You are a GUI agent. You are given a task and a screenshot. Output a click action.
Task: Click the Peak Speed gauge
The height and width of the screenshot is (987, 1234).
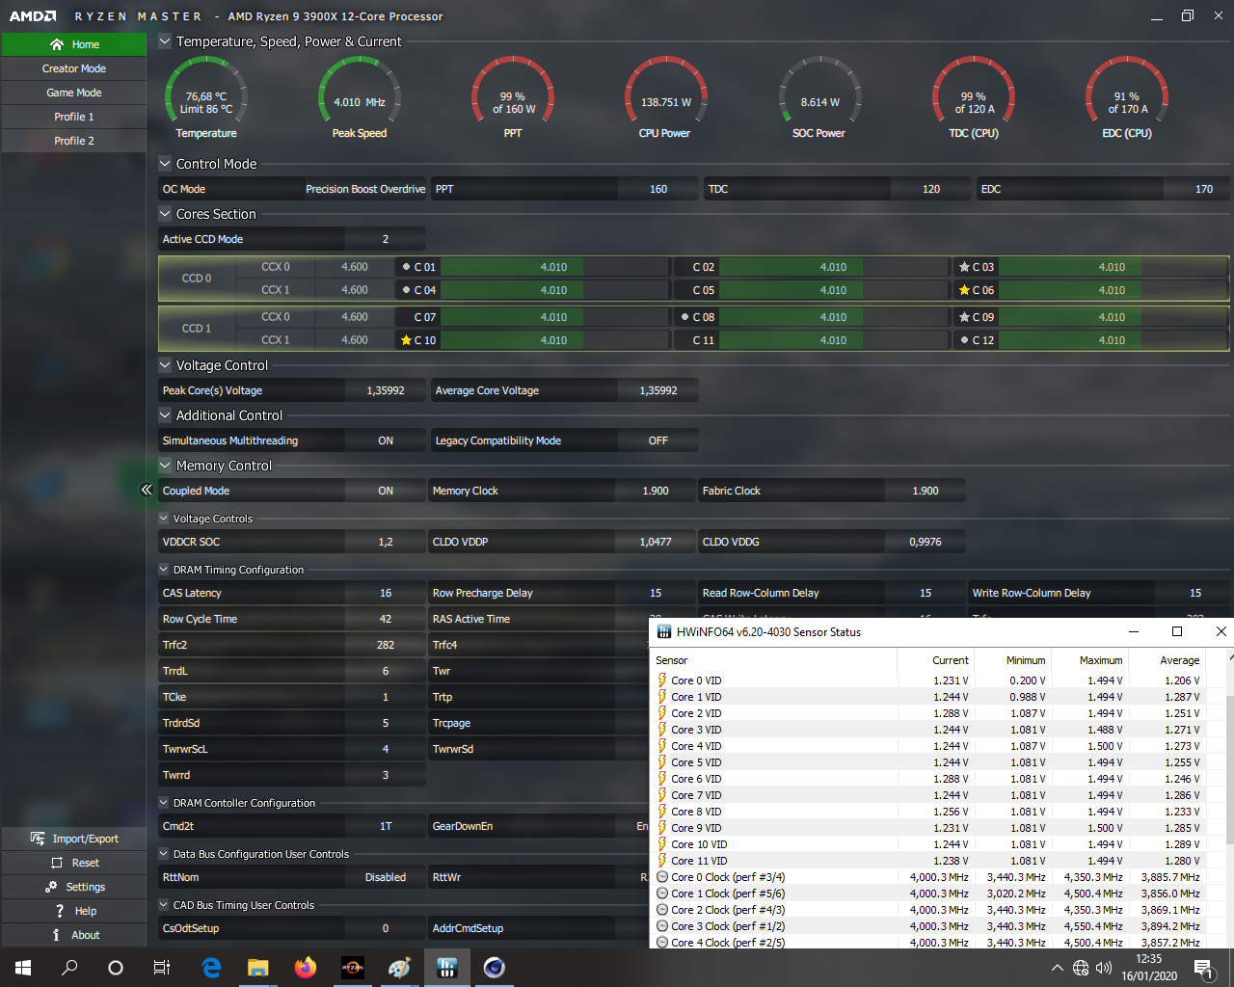(360, 97)
